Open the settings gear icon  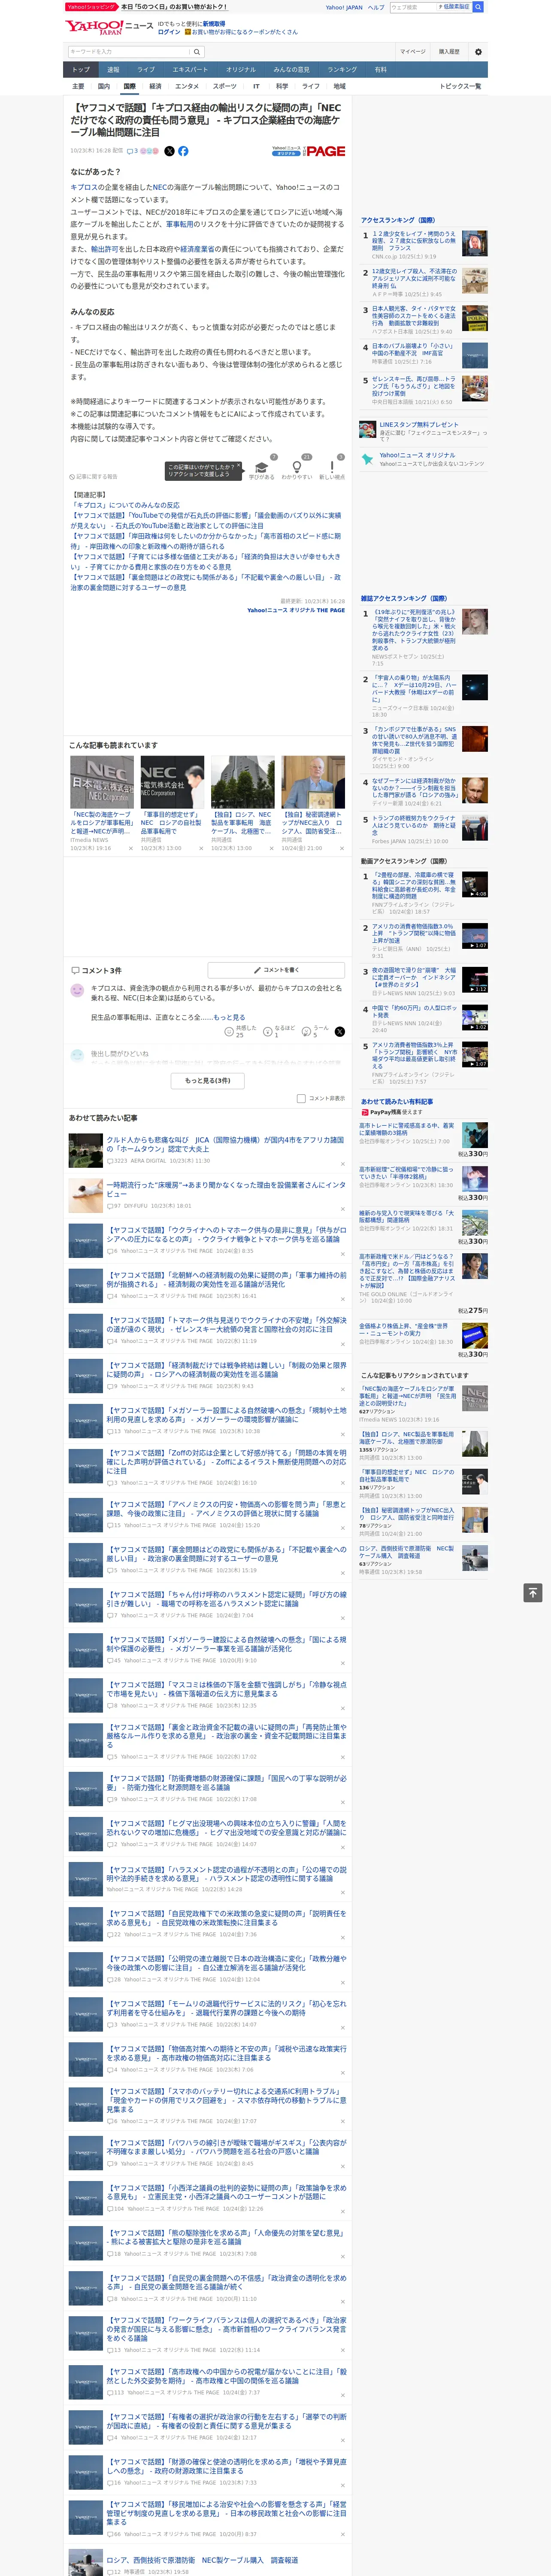tap(478, 52)
